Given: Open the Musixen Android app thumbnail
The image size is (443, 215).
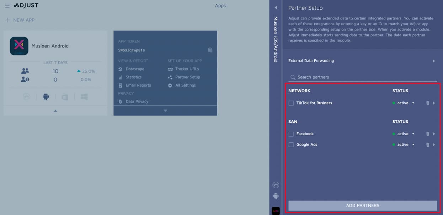Looking at the screenshot, I should (19, 46).
